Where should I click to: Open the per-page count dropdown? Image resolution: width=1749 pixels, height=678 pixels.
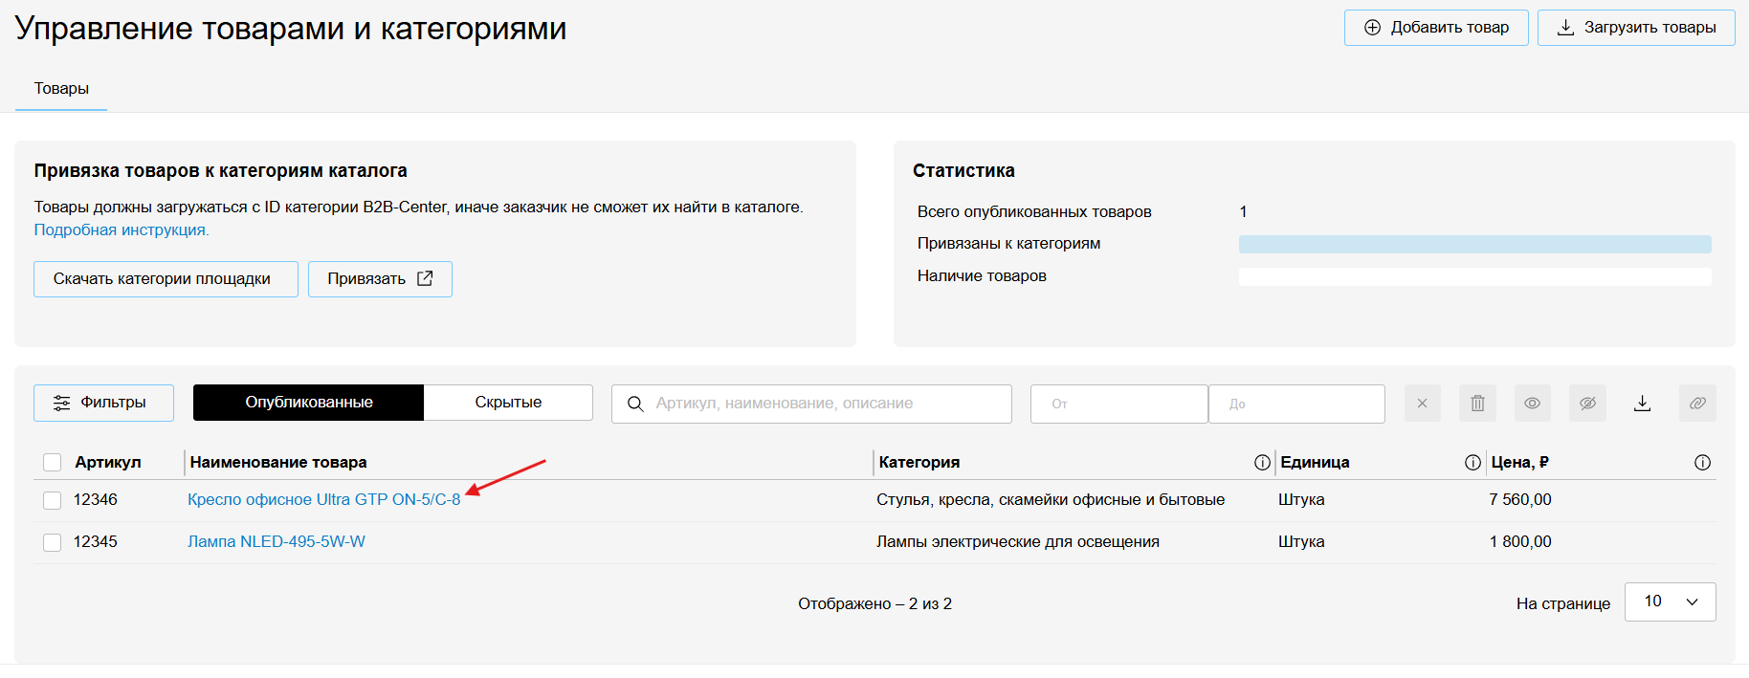1670,601
